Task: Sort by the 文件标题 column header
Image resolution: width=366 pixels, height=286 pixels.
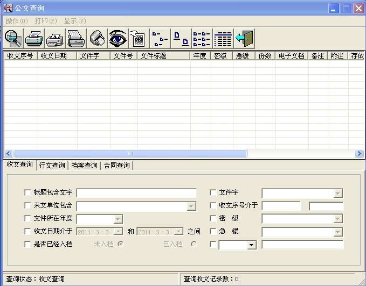Action: tap(163, 55)
